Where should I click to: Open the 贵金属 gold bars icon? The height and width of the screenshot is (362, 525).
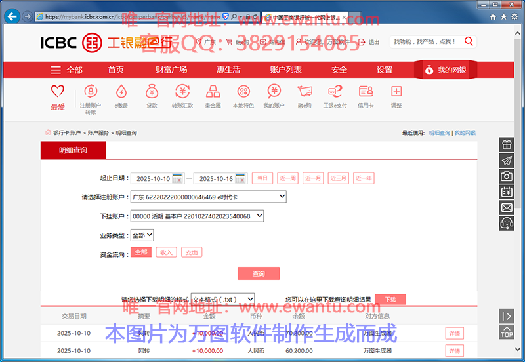click(x=213, y=91)
